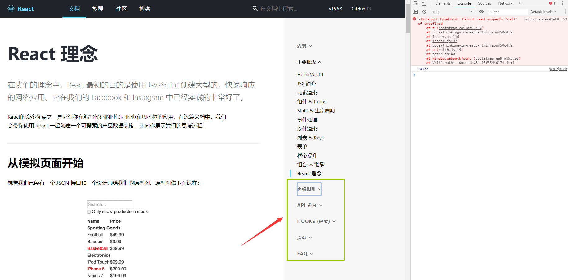Screen dimensions: 568x280
Task: Switch to the Sources tab in DevTools
Action: [484, 3]
